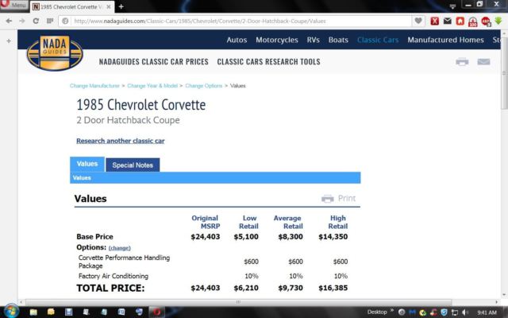This screenshot has width=508, height=318.
Task: Click Corvette Performance Handling Package text
Action: click(x=124, y=262)
